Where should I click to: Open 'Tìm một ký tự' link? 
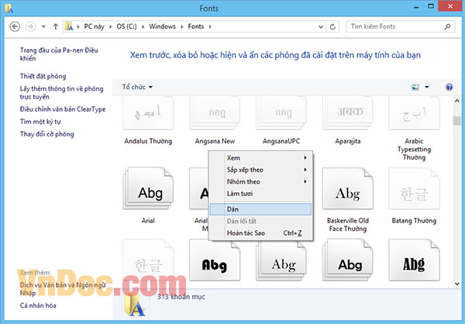coord(40,122)
